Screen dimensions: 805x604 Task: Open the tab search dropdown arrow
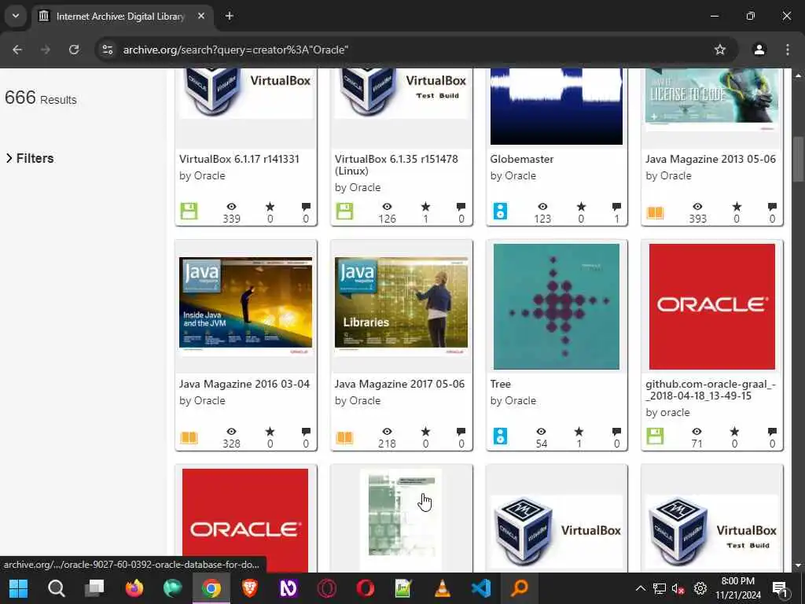16,17
